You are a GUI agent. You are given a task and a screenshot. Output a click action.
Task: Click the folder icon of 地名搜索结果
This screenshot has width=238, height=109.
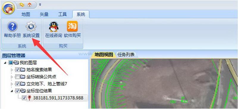pyautogui.click(x=23, y=70)
